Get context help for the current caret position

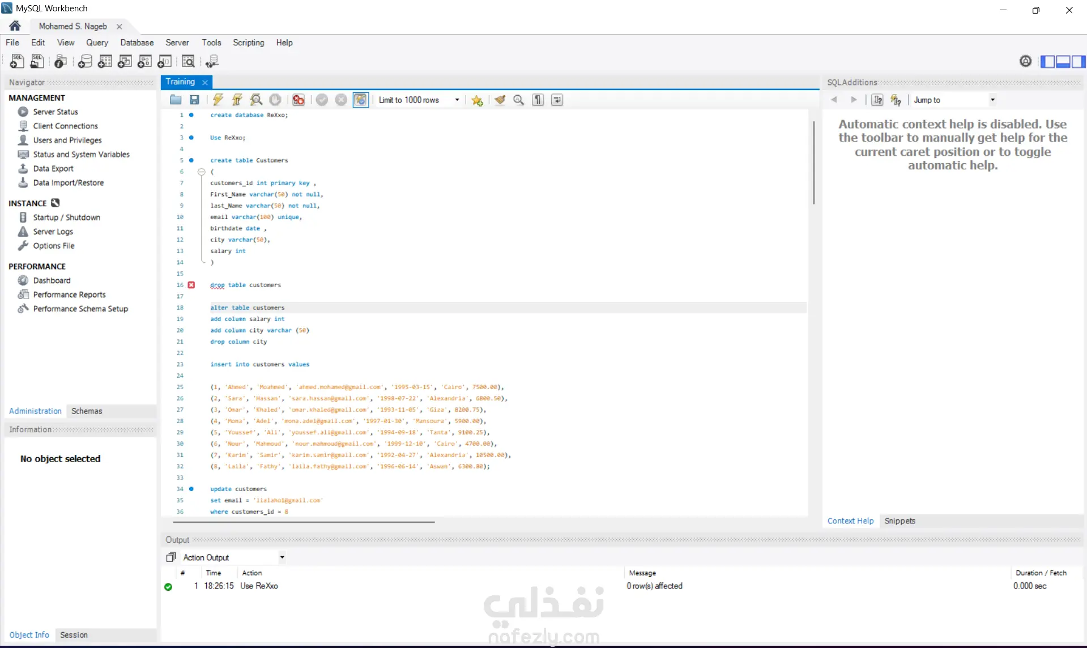tap(877, 100)
